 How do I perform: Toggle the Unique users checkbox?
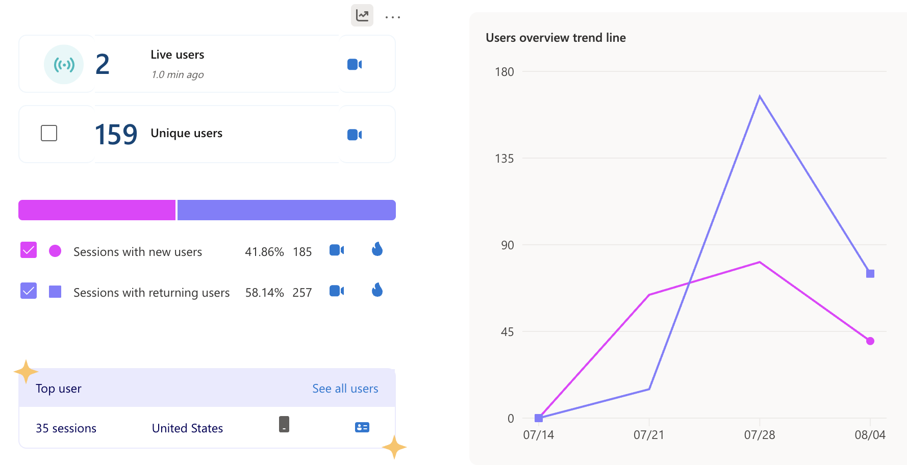pyautogui.click(x=49, y=133)
